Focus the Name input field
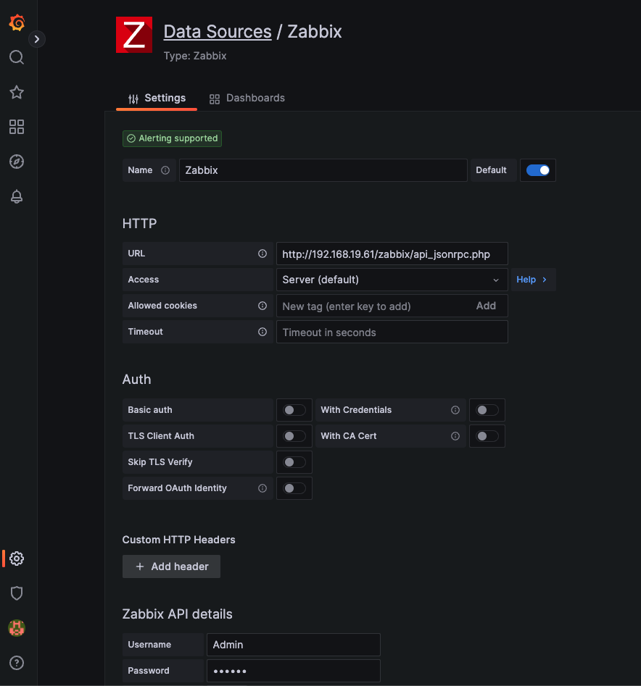This screenshot has height=686, width=641. tap(323, 170)
